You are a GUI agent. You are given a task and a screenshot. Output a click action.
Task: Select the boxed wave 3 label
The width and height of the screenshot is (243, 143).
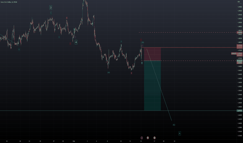[51, 8]
